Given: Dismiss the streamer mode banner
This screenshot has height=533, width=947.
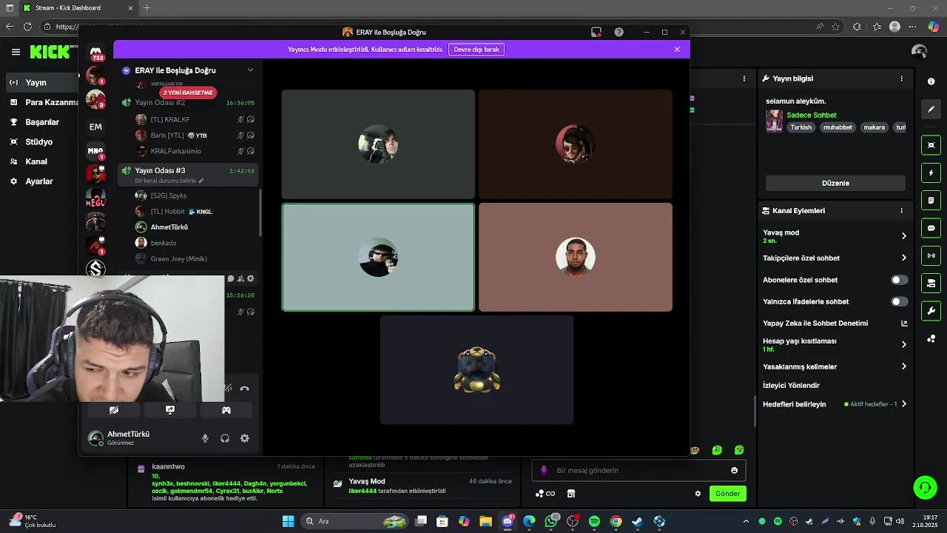Looking at the screenshot, I should 677,49.
